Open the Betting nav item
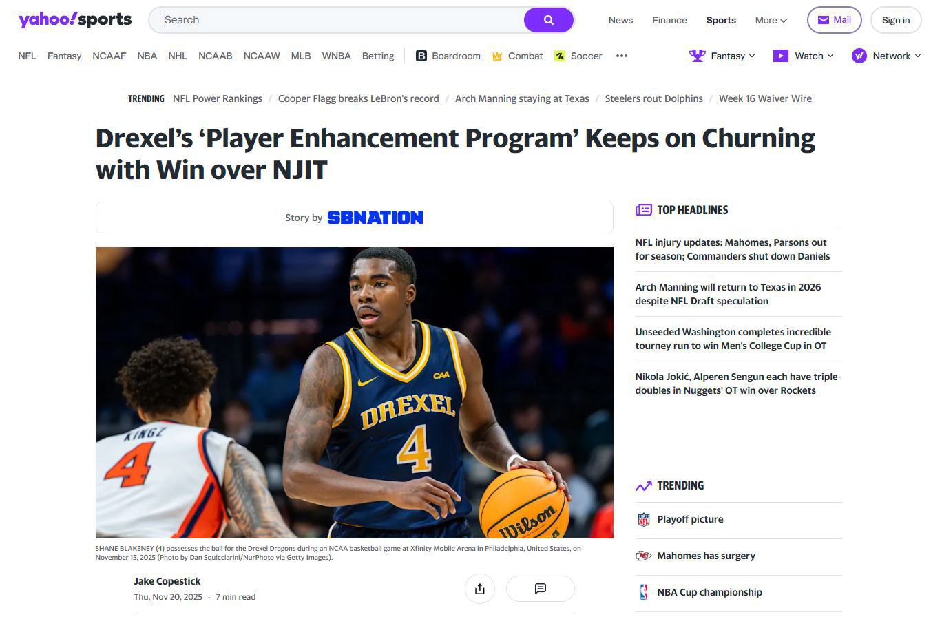The width and height of the screenshot is (942, 619). (x=378, y=56)
